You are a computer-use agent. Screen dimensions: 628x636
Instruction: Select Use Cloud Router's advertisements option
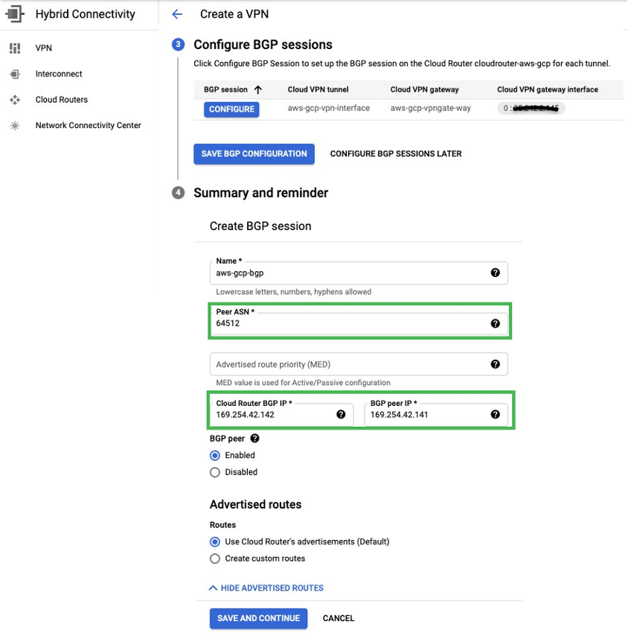tap(215, 541)
